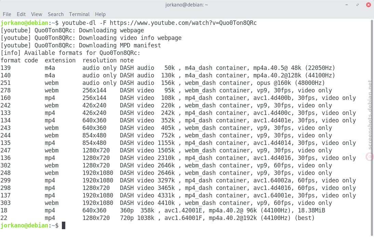Click the 'extension' column header
374x237 pixels.
pyautogui.click(x=60, y=60)
